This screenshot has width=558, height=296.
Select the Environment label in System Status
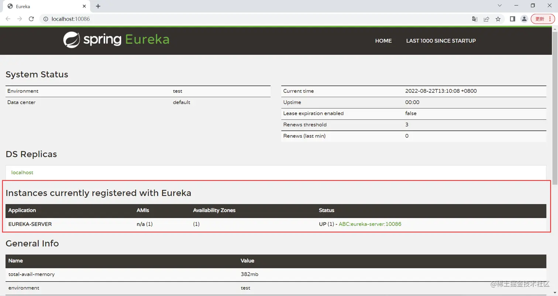click(x=23, y=91)
